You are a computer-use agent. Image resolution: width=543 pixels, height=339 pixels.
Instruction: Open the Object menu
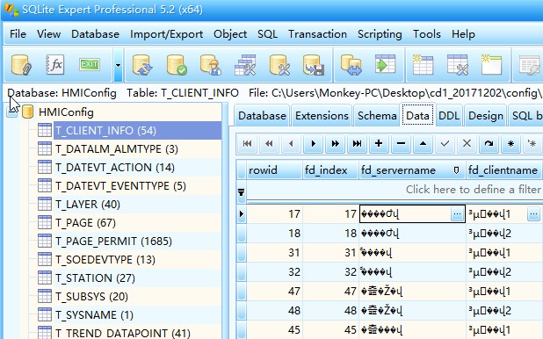(x=230, y=34)
